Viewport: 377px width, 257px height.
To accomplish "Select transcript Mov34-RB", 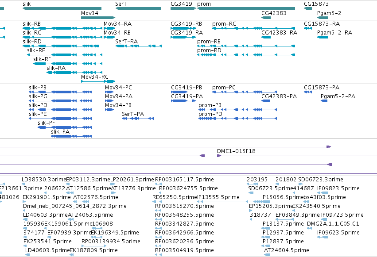I will (109, 37).
